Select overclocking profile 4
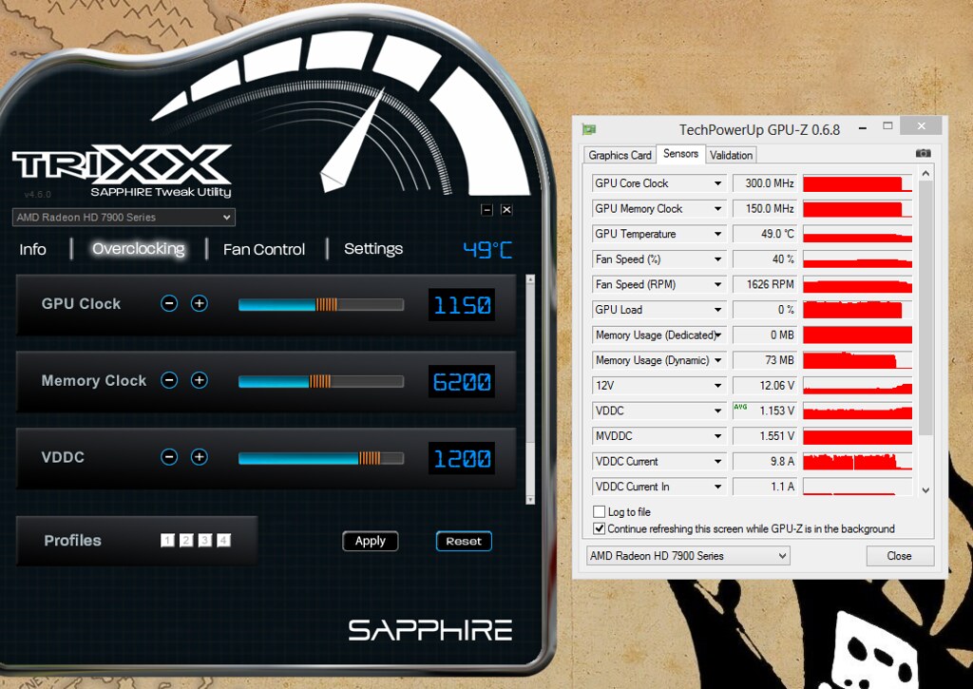This screenshot has width=973, height=689. 223,541
